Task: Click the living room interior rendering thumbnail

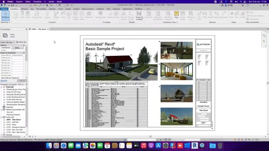Action: click(177, 71)
